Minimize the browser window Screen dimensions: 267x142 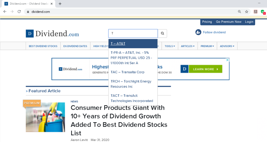tap(259, 3)
